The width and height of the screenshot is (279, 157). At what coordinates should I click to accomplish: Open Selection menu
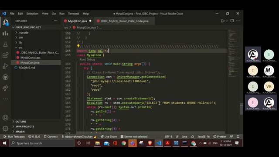(x=32, y=14)
